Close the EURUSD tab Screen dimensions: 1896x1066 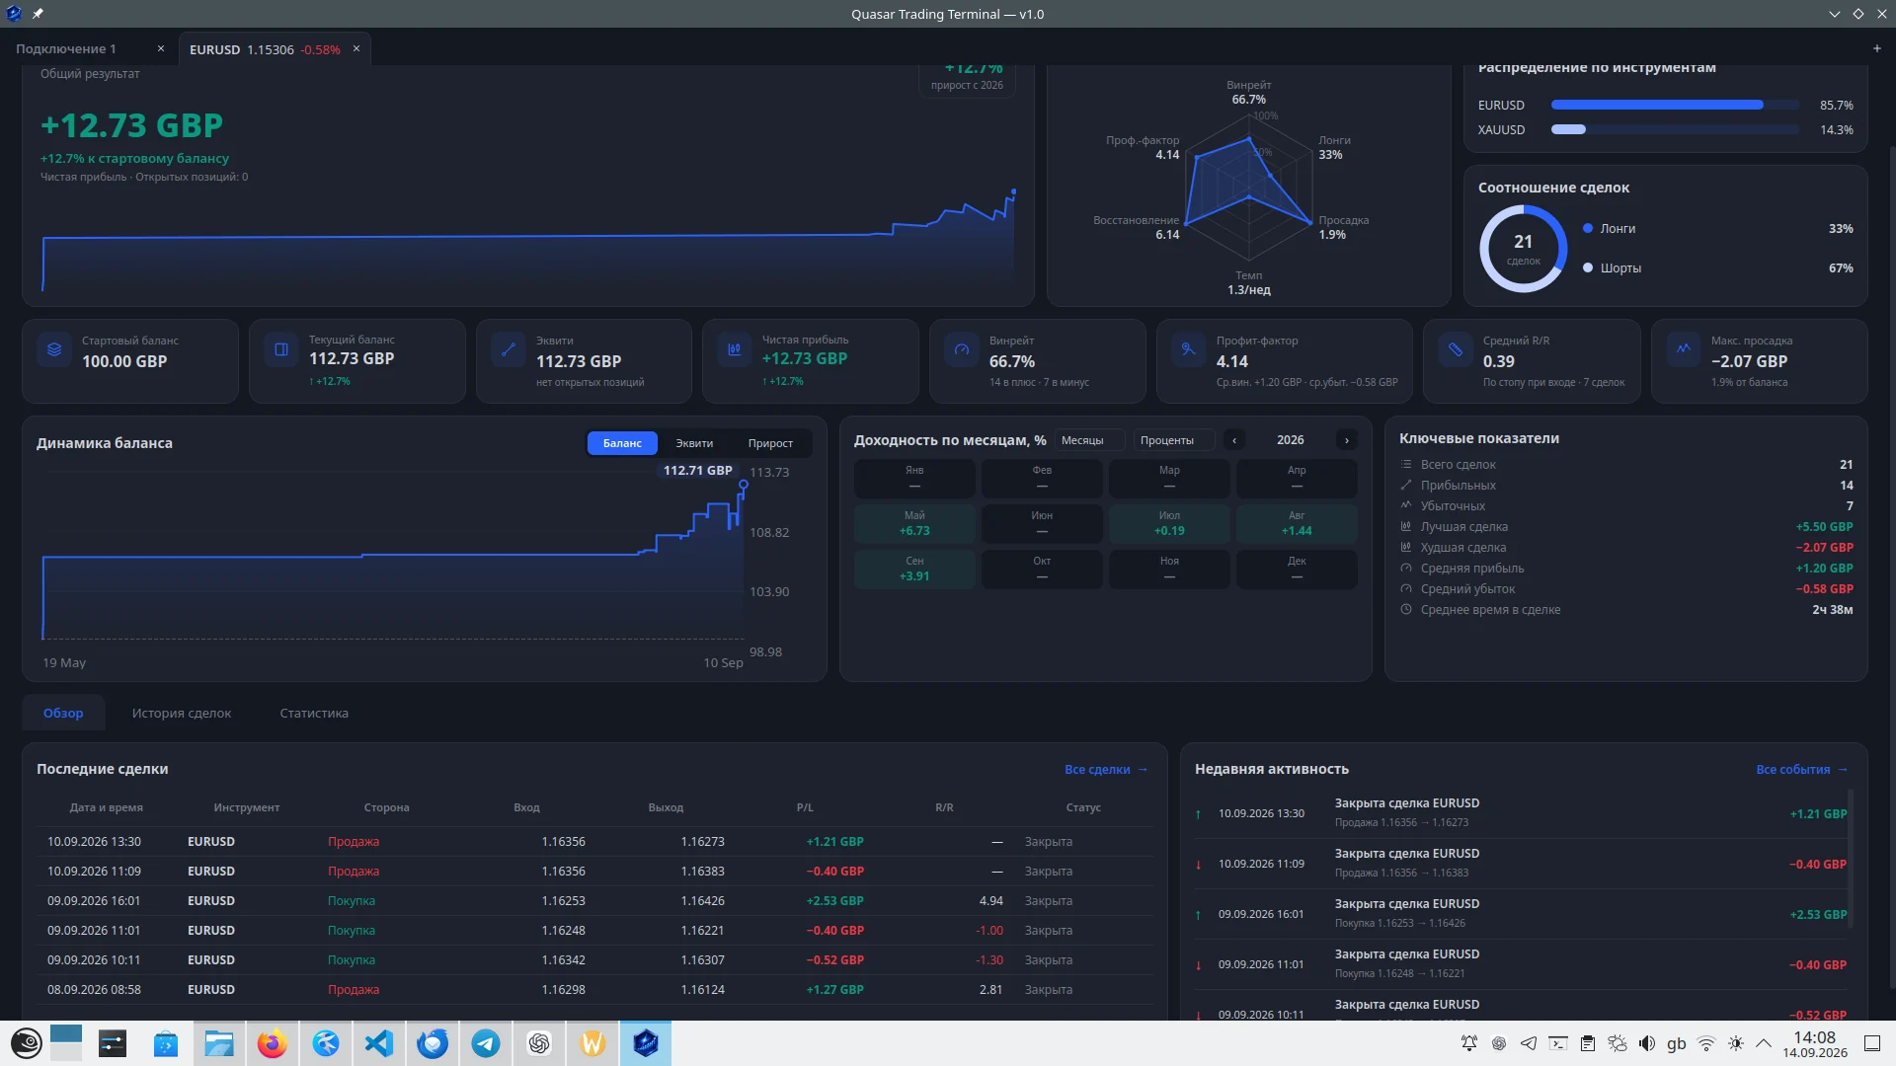[356, 48]
